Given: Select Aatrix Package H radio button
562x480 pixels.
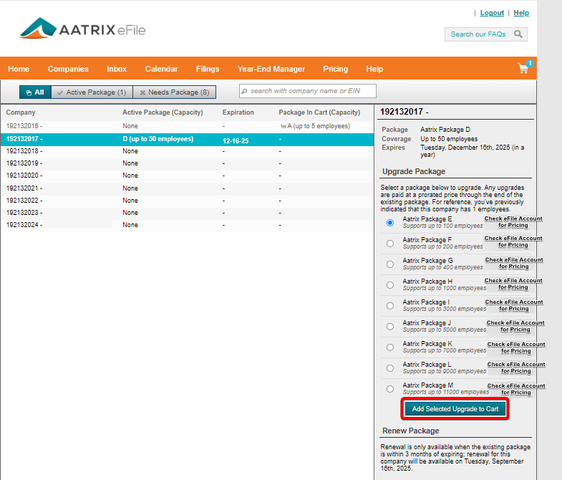Looking at the screenshot, I should tap(390, 285).
